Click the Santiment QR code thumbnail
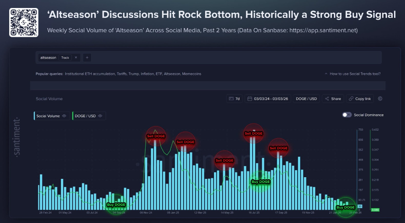 pyautogui.click(x=24, y=22)
